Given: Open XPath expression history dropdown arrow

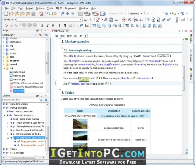Looking at the screenshot, I should pos(80,20).
